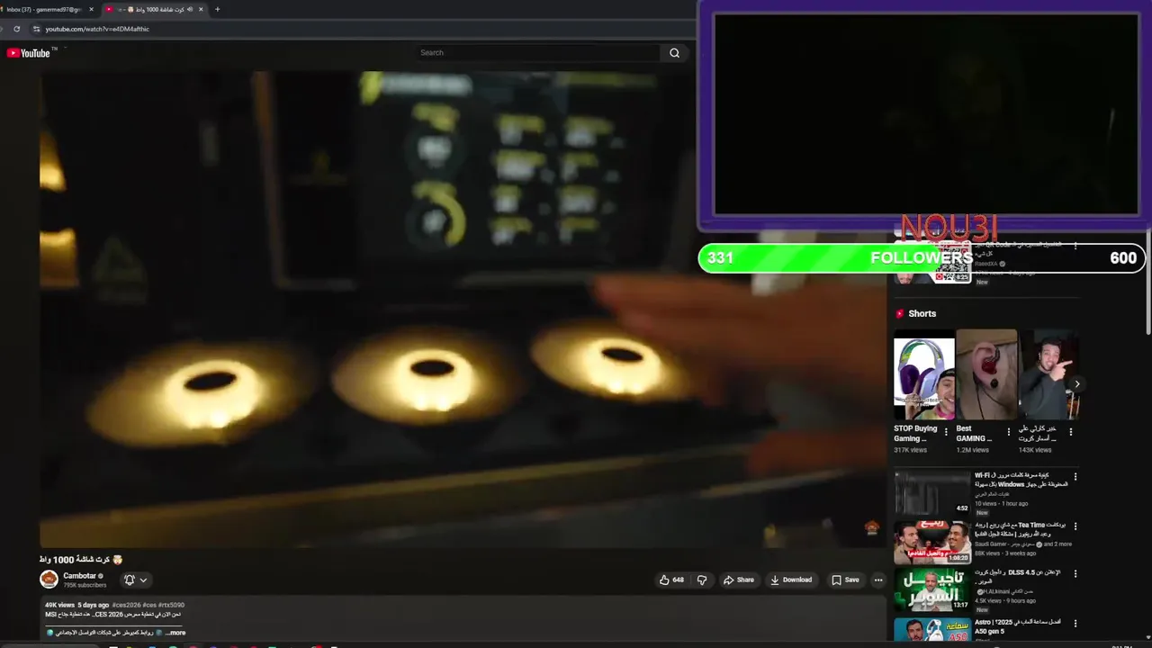Open options menu for the Tea Time video
The height and width of the screenshot is (648, 1152).
click(1075, 526)
